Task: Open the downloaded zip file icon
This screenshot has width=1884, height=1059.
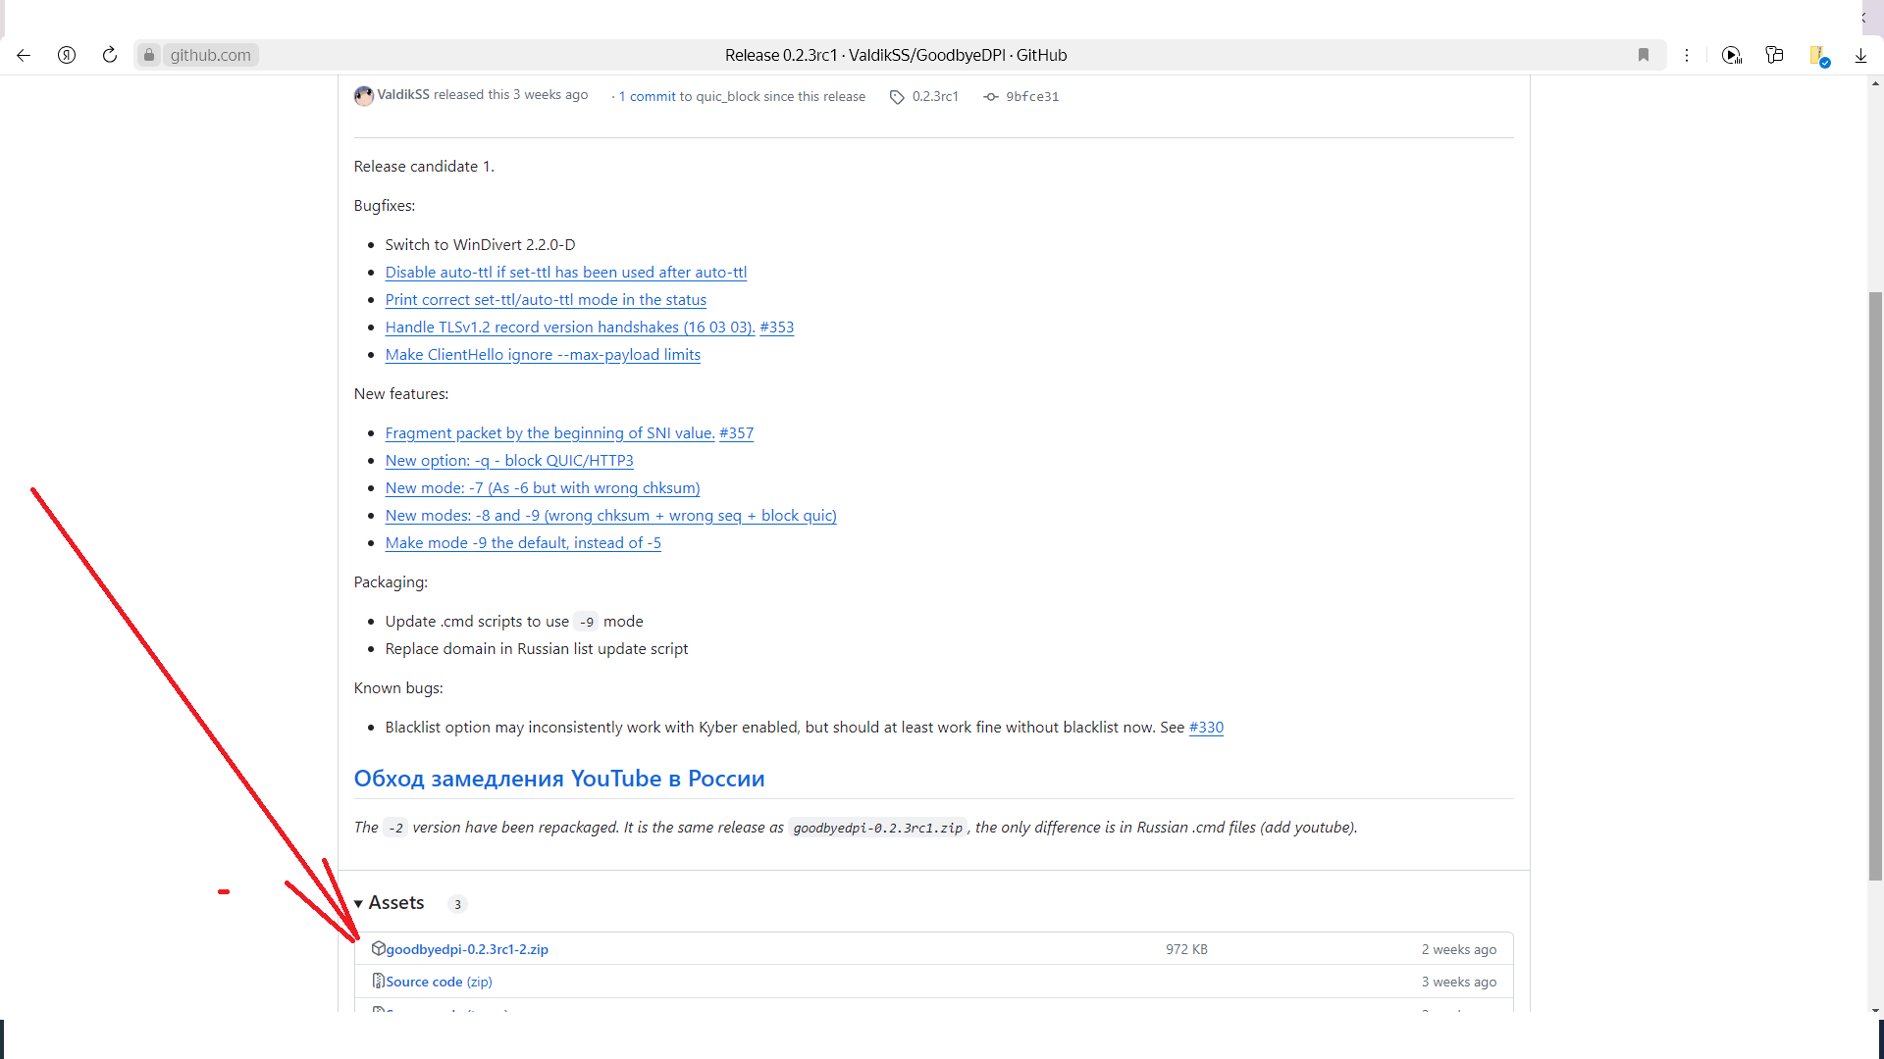Action: [1818, 56]
